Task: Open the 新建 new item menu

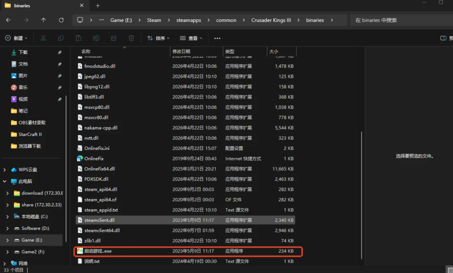Action: pos(16,38)
